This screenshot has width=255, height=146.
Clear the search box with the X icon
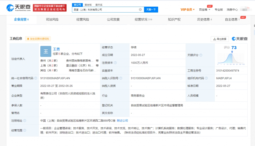click(140, 10)
